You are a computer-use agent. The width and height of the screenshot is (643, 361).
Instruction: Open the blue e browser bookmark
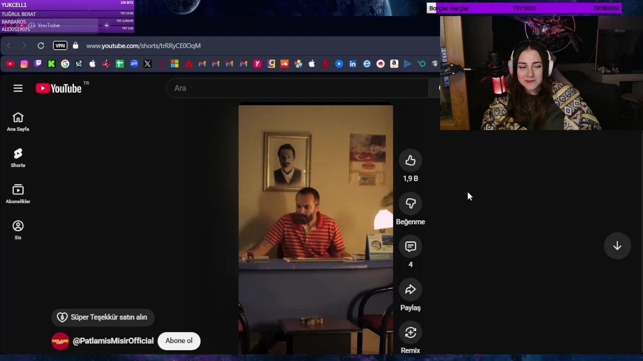(367, 64)
